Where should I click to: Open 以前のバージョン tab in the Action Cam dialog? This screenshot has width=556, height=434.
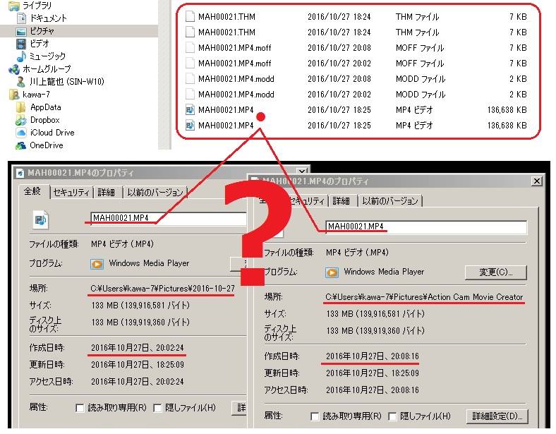(389, 201)
